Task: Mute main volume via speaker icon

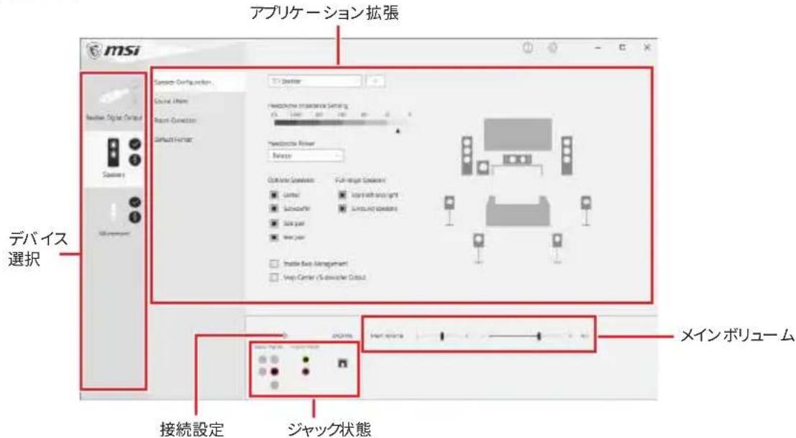Action: coord(585,336)
